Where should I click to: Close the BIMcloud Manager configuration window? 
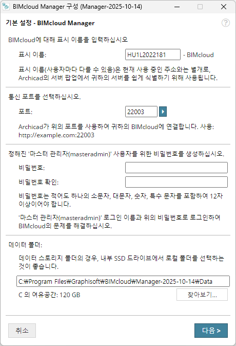224,7
